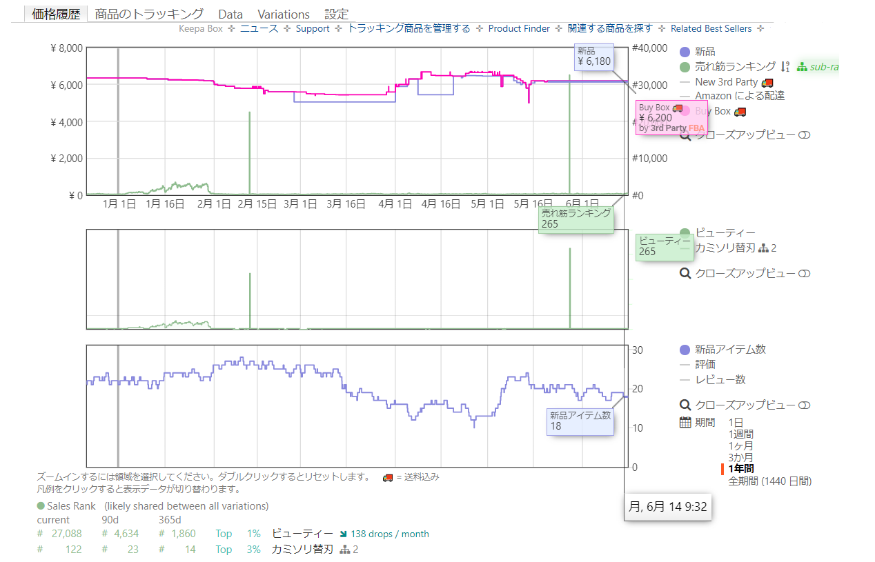Click the calendar icon beside 期間
This screenshot has width=875, height=562.
(x=685, y=422)
